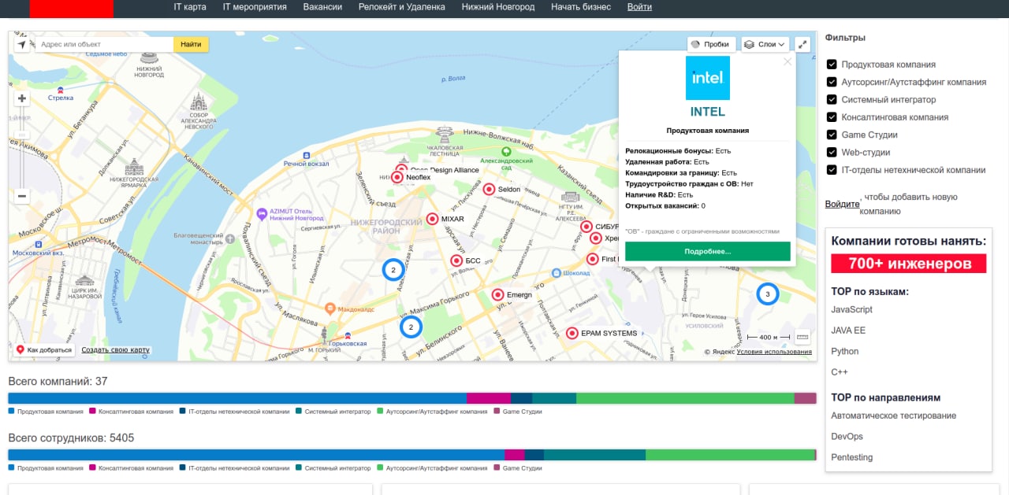Select the MIXAR map marker
This screenshot has height=495, width=1009.
coord(432,219)
